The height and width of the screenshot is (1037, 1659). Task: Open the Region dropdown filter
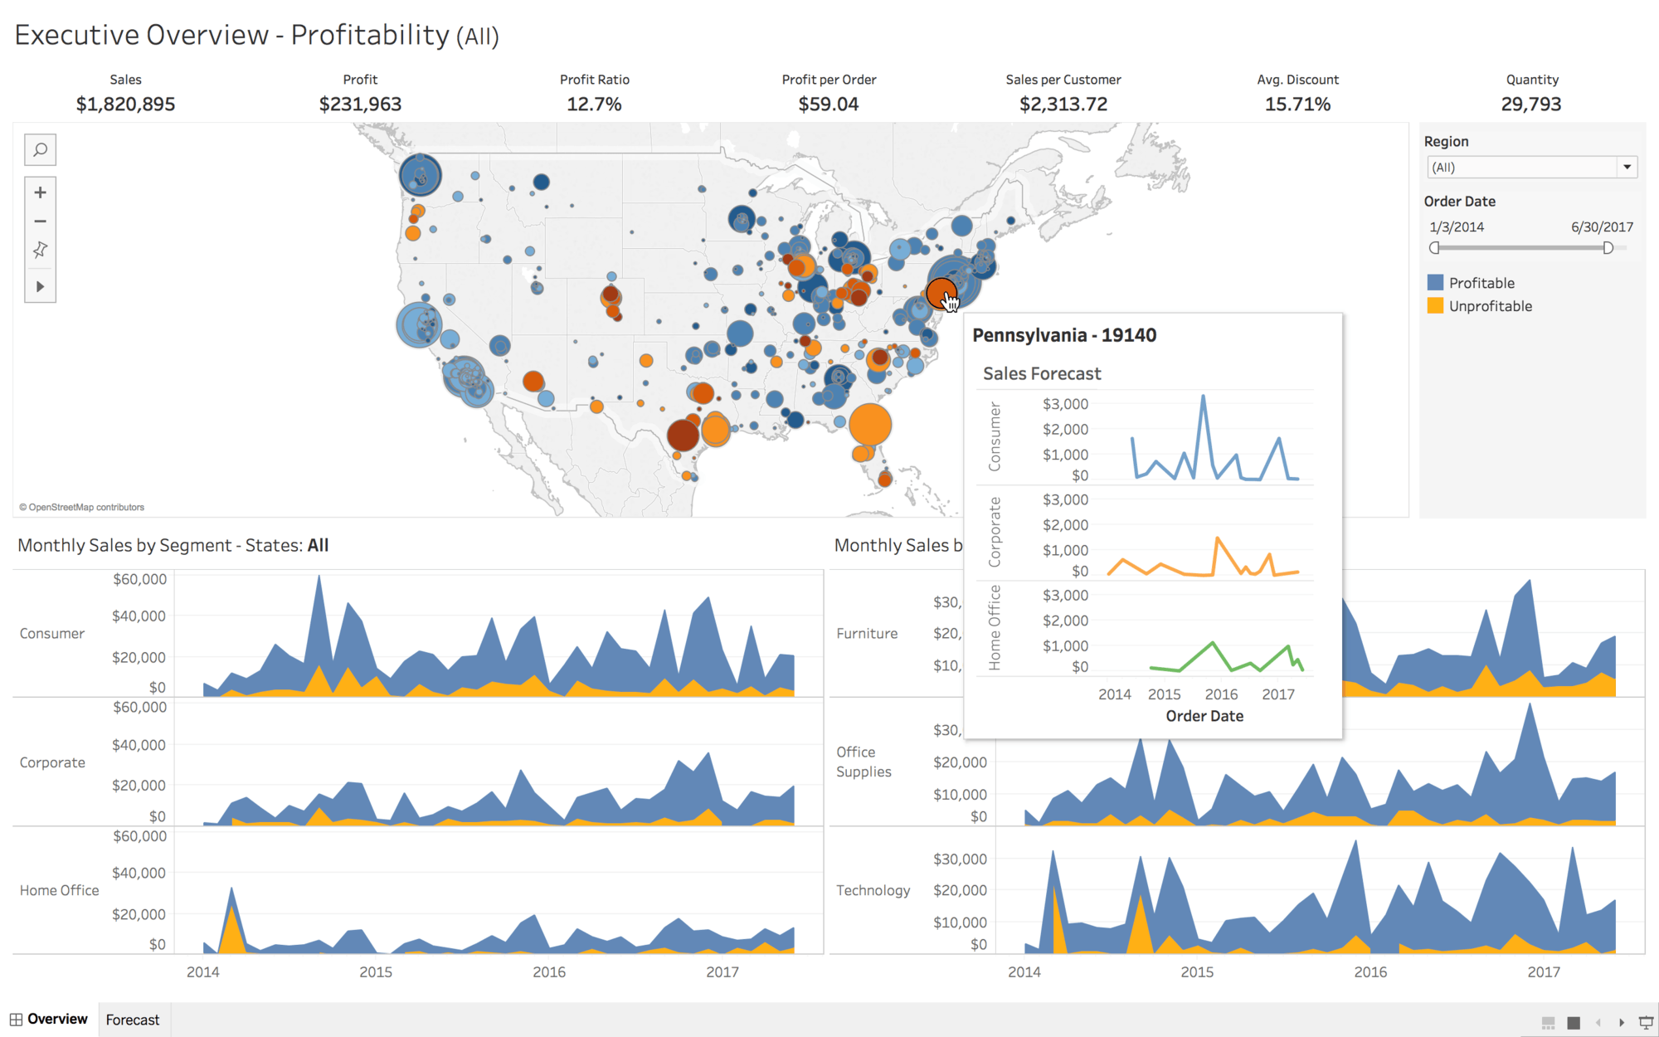click(x=1627, y=168)
